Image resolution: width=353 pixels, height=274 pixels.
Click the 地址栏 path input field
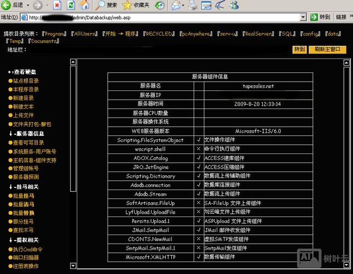click(x=160, y=50)
